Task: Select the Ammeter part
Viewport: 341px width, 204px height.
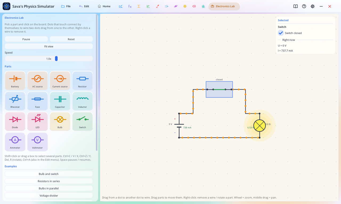Action: pyautogui.click(x=15, y=142)
